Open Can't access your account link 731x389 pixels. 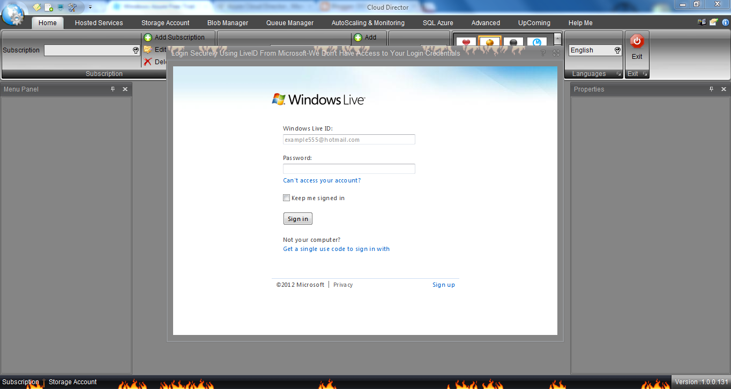click(322, 181)
